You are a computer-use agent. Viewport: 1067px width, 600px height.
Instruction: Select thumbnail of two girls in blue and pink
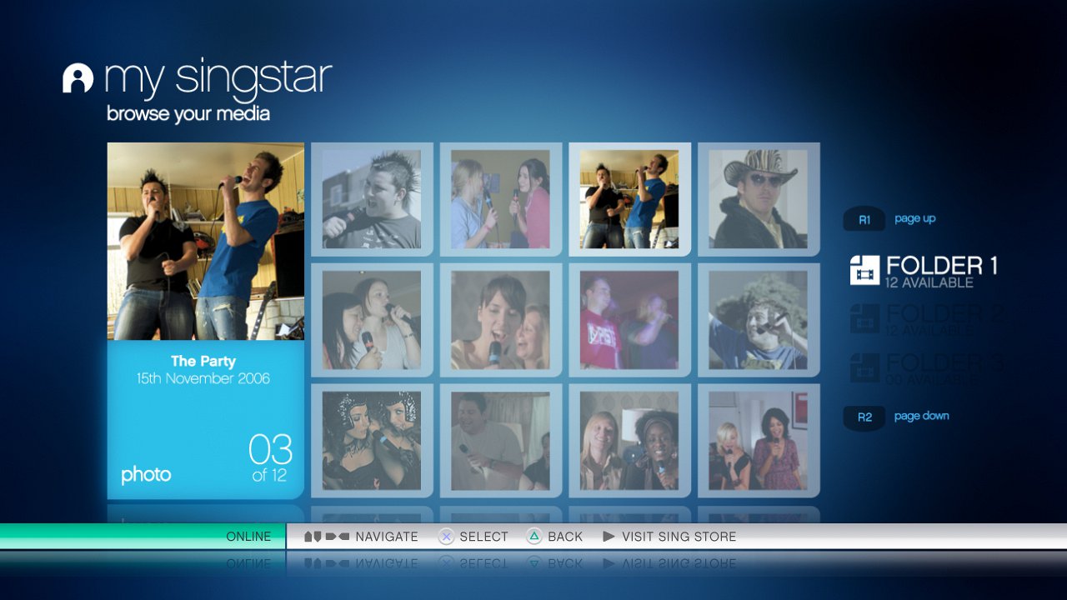click(x=500, y=199)
